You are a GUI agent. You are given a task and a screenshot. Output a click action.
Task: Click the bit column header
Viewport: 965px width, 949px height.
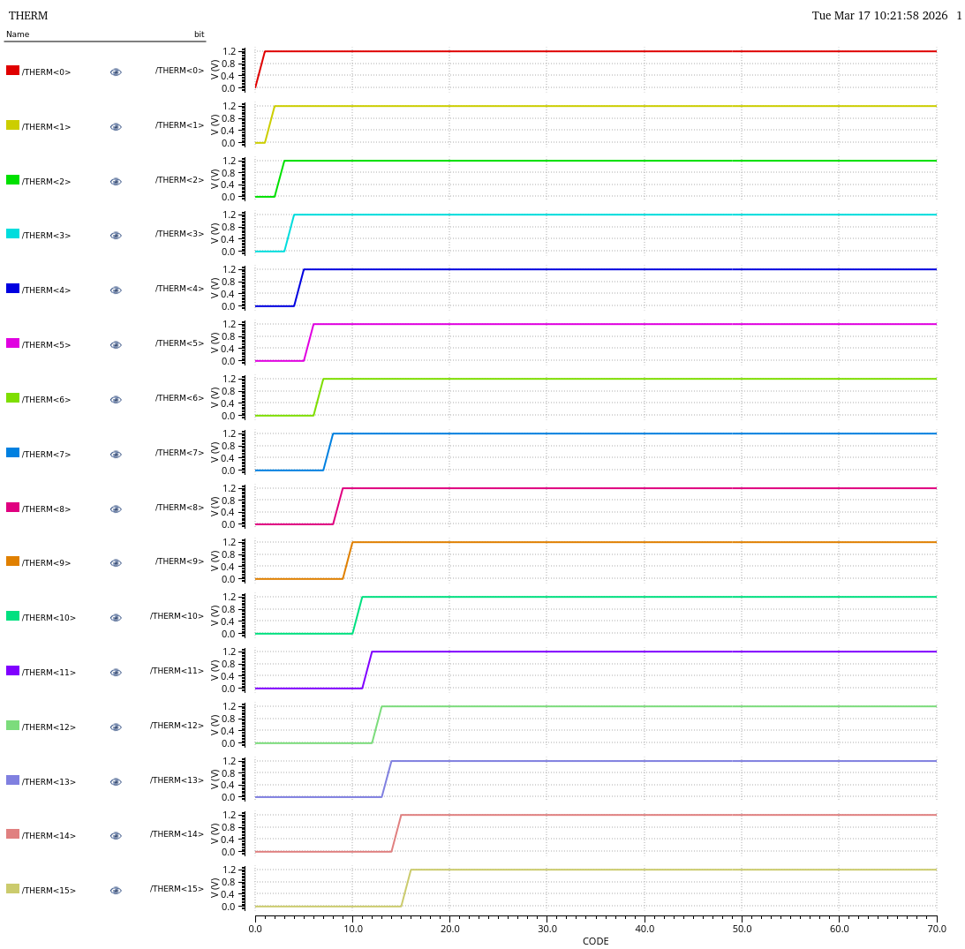[x=199, y=34]
